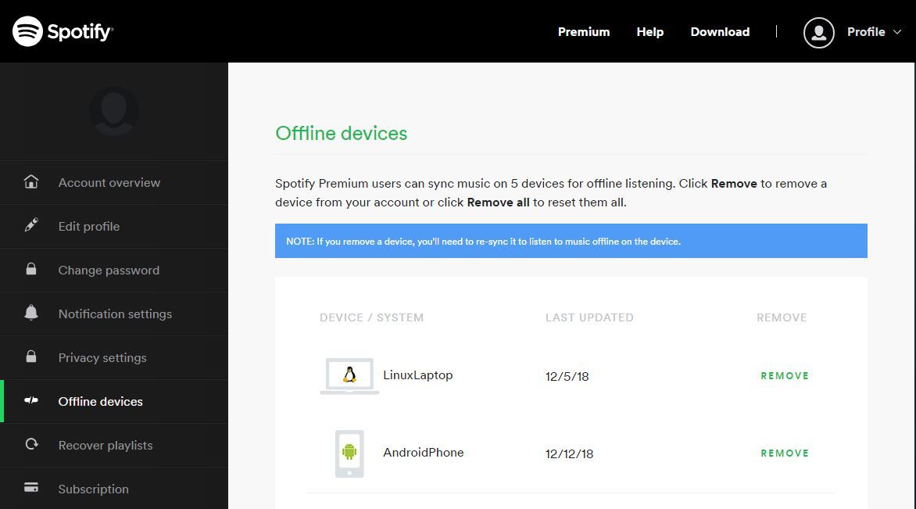Go to the Download page
Screen dimensions: 916x509
(x=720, y=31)
